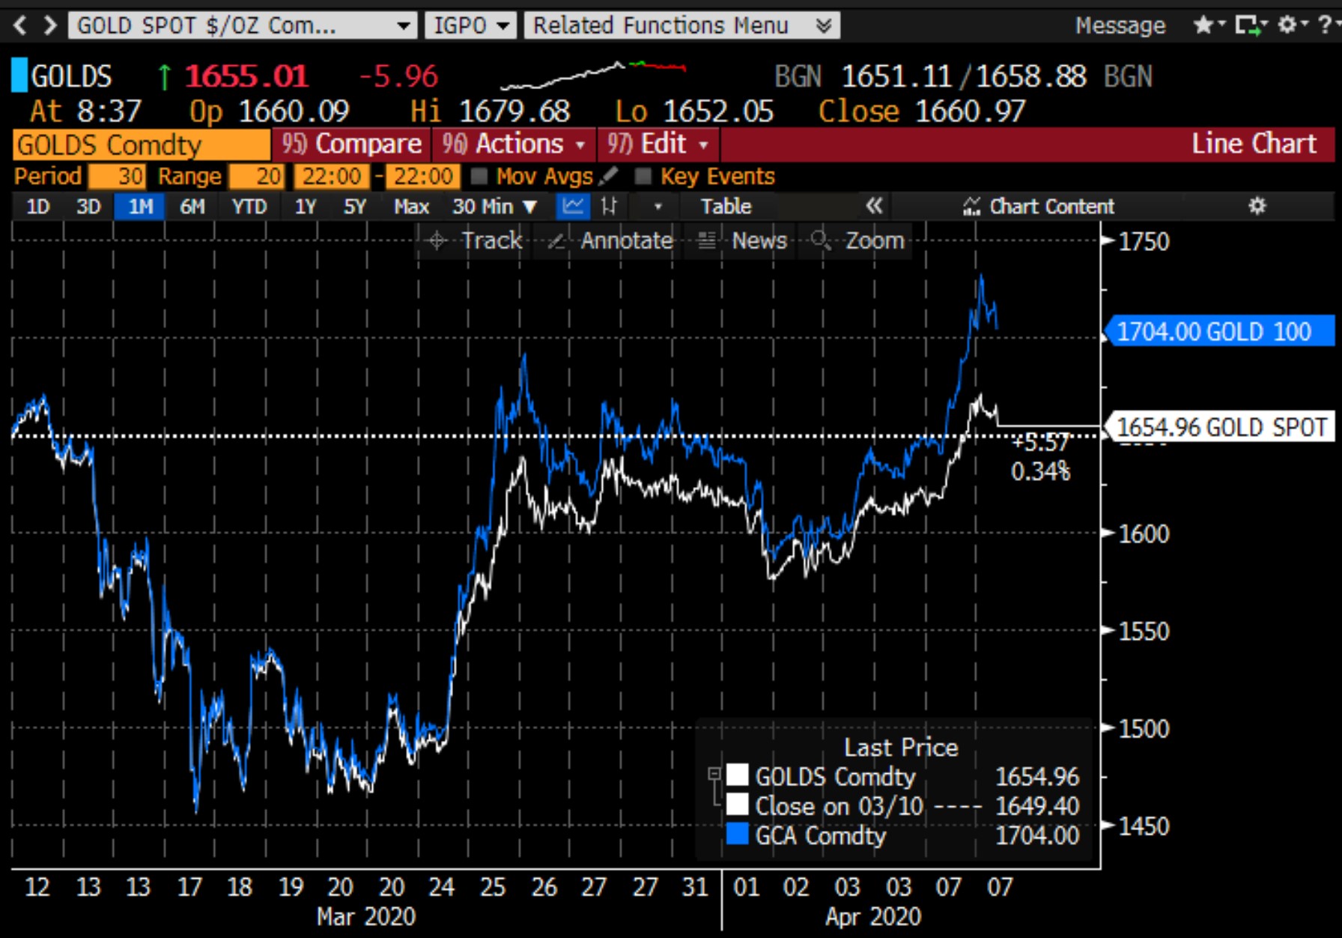Edit the start time 22:00 field
This screenshot has height=938, width=1342.
(331, 177)
